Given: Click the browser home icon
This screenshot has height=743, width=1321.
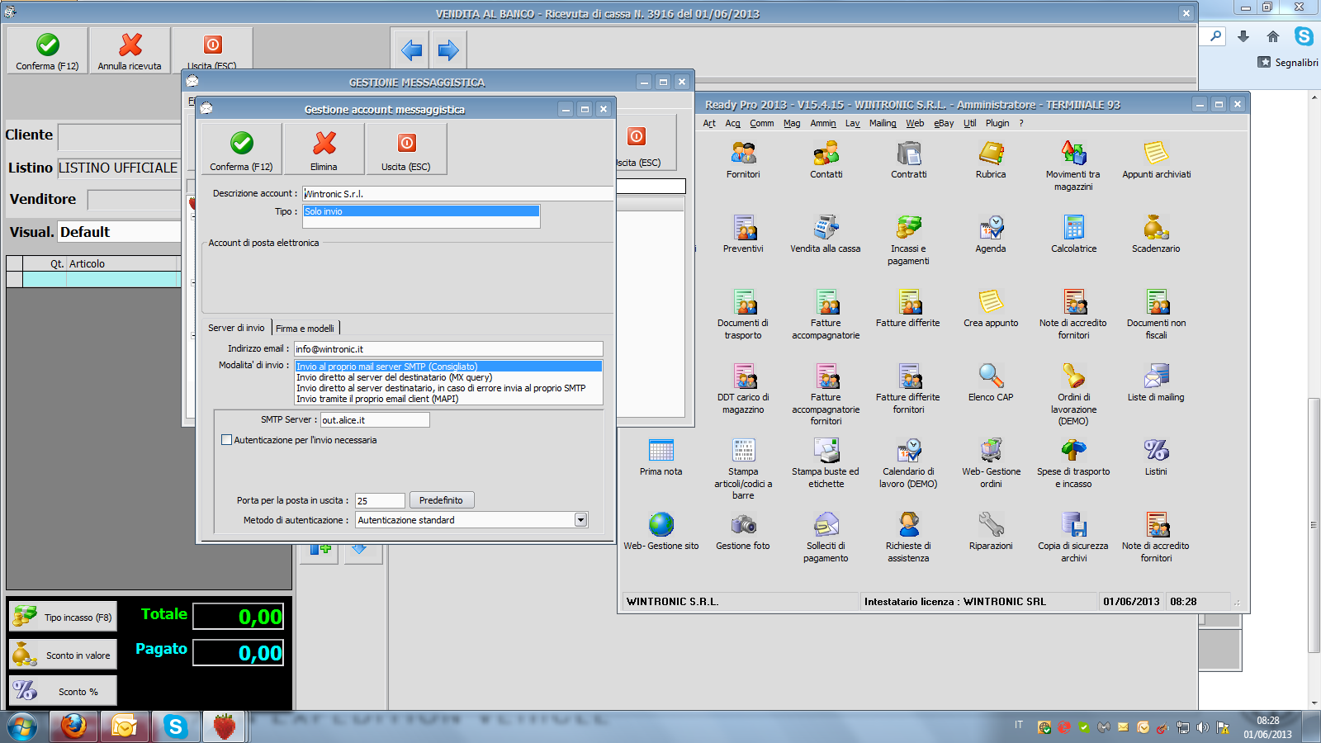Looking at the screenshot, I should pyautogui.click(x=1272, y=36).
